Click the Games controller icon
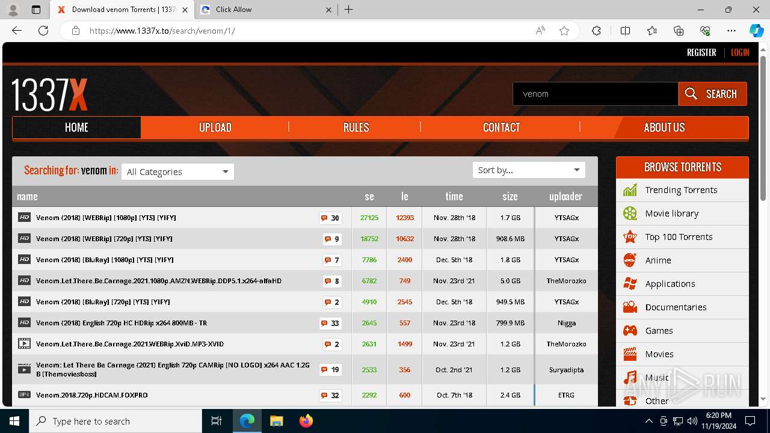770x433 pixels. point(630,331)
